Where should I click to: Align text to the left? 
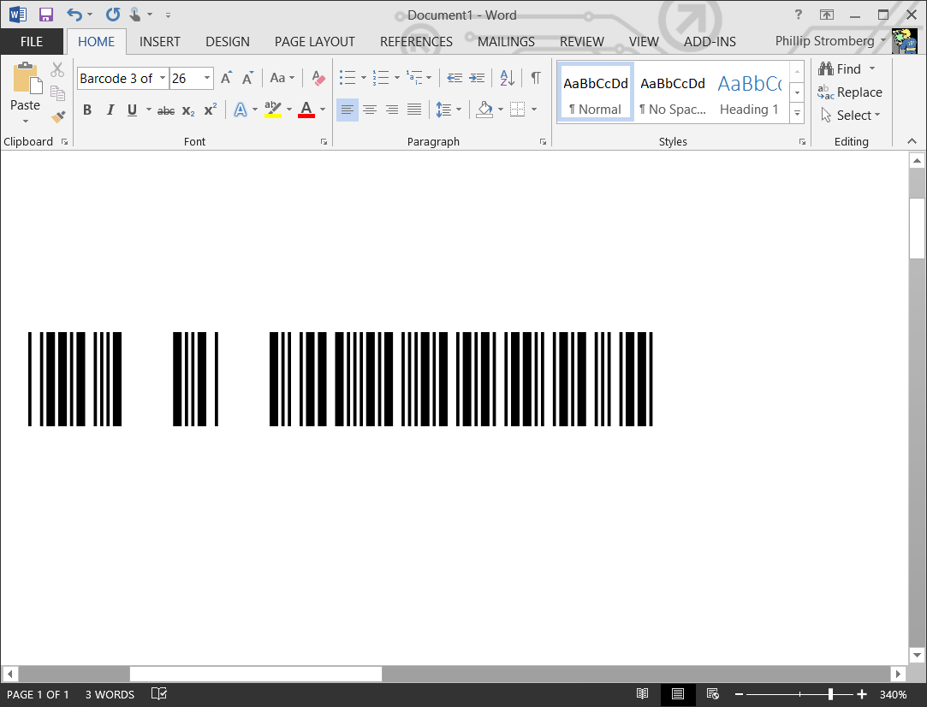(347, 110)
